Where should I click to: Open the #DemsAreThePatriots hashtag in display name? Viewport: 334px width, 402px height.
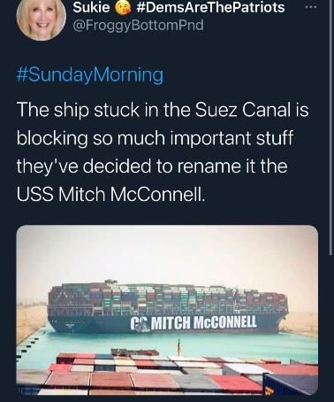[x=210, y=7]
